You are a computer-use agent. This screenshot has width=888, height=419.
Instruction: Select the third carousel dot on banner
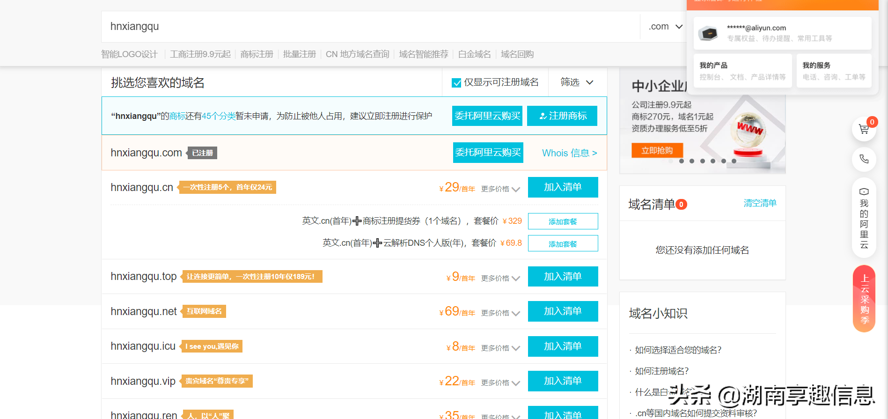tap(692, 161)
